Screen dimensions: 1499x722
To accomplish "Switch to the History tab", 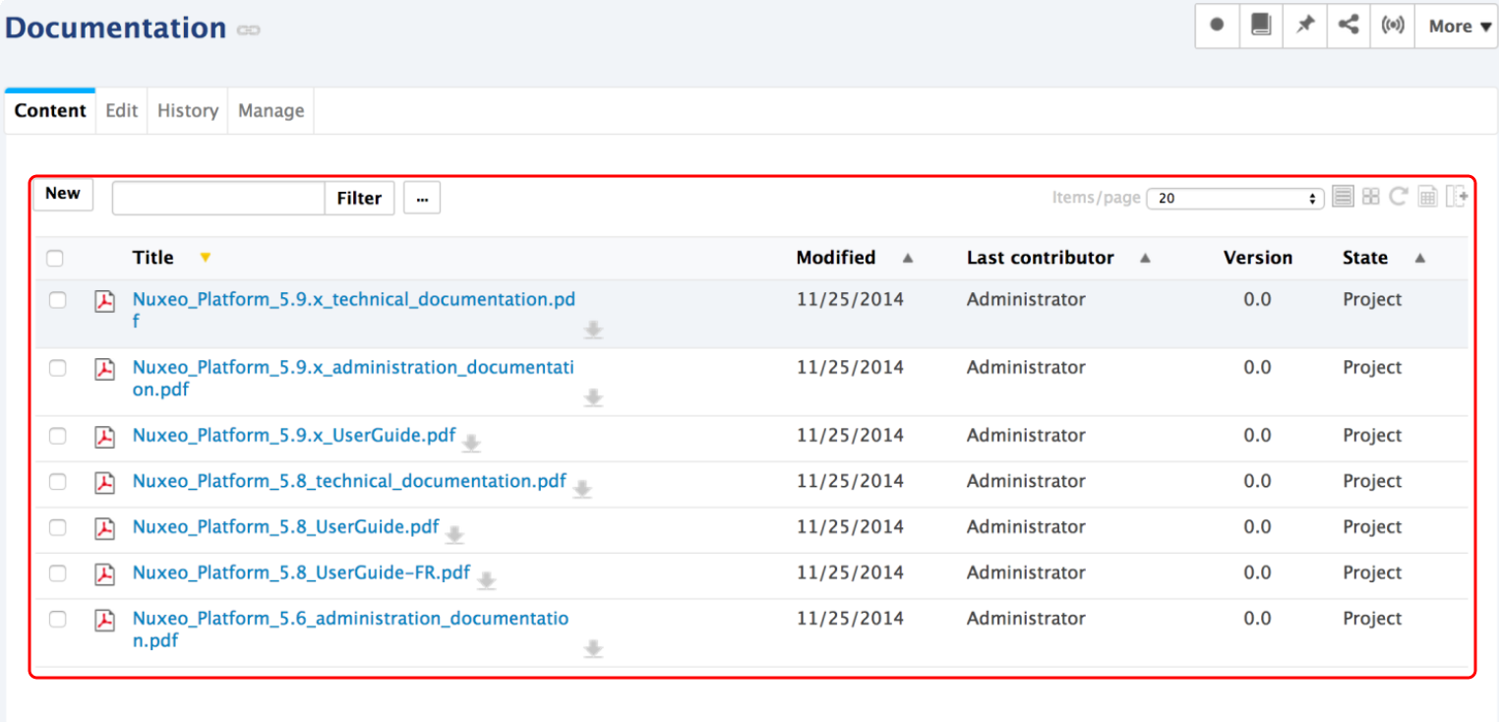I will pyautogui.click(x=188, y=110).
